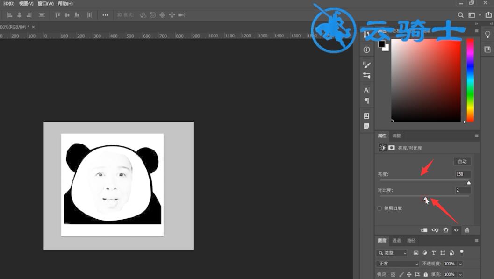Switch to the 通道 tab
494x279 pixels.
(x=396, y=241)
